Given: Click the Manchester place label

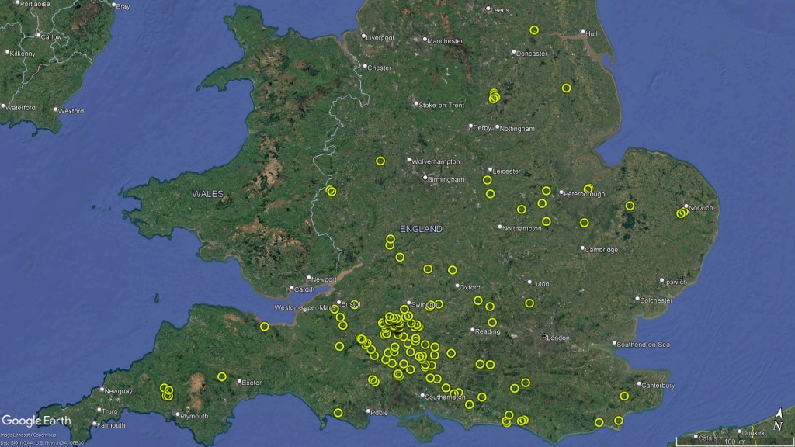Looking at the screenshot, I should 444,41.
